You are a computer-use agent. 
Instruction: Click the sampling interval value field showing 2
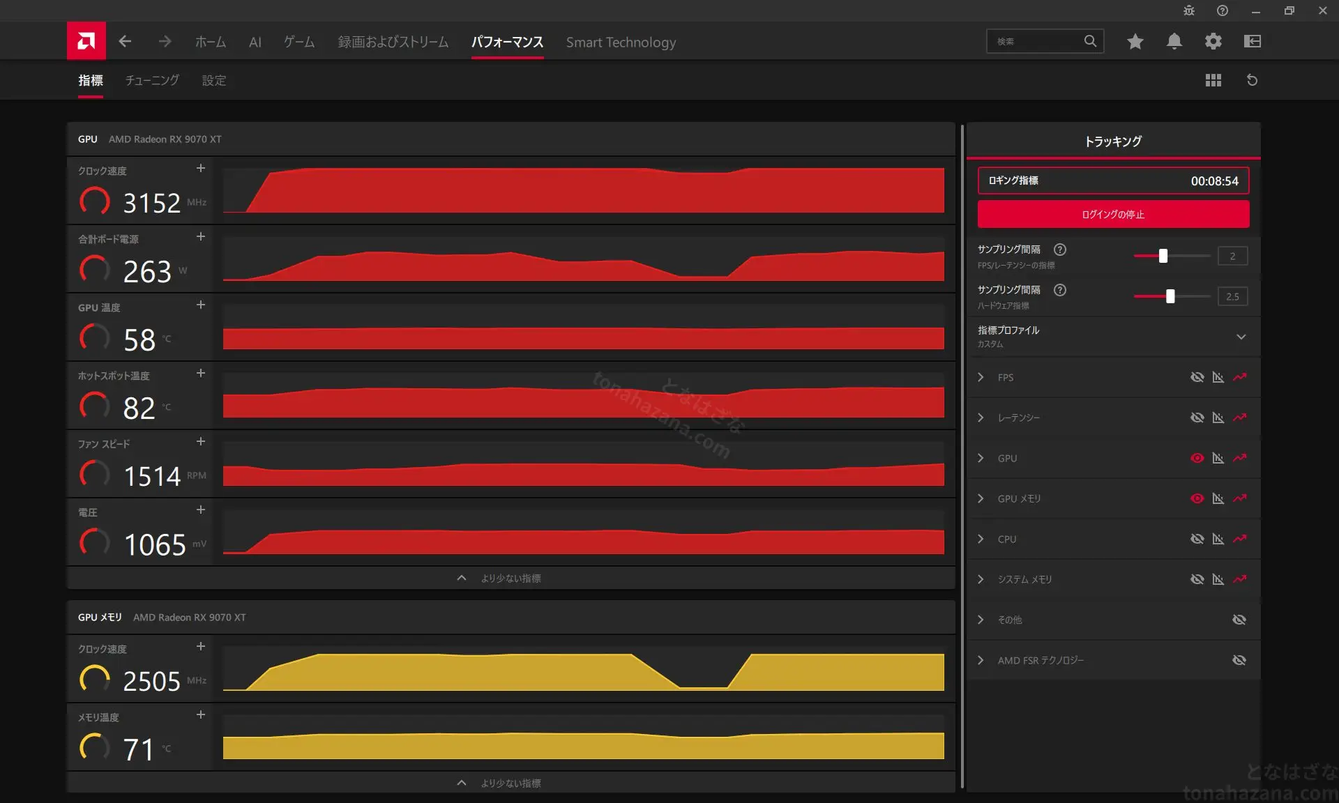pos(1232,256)
